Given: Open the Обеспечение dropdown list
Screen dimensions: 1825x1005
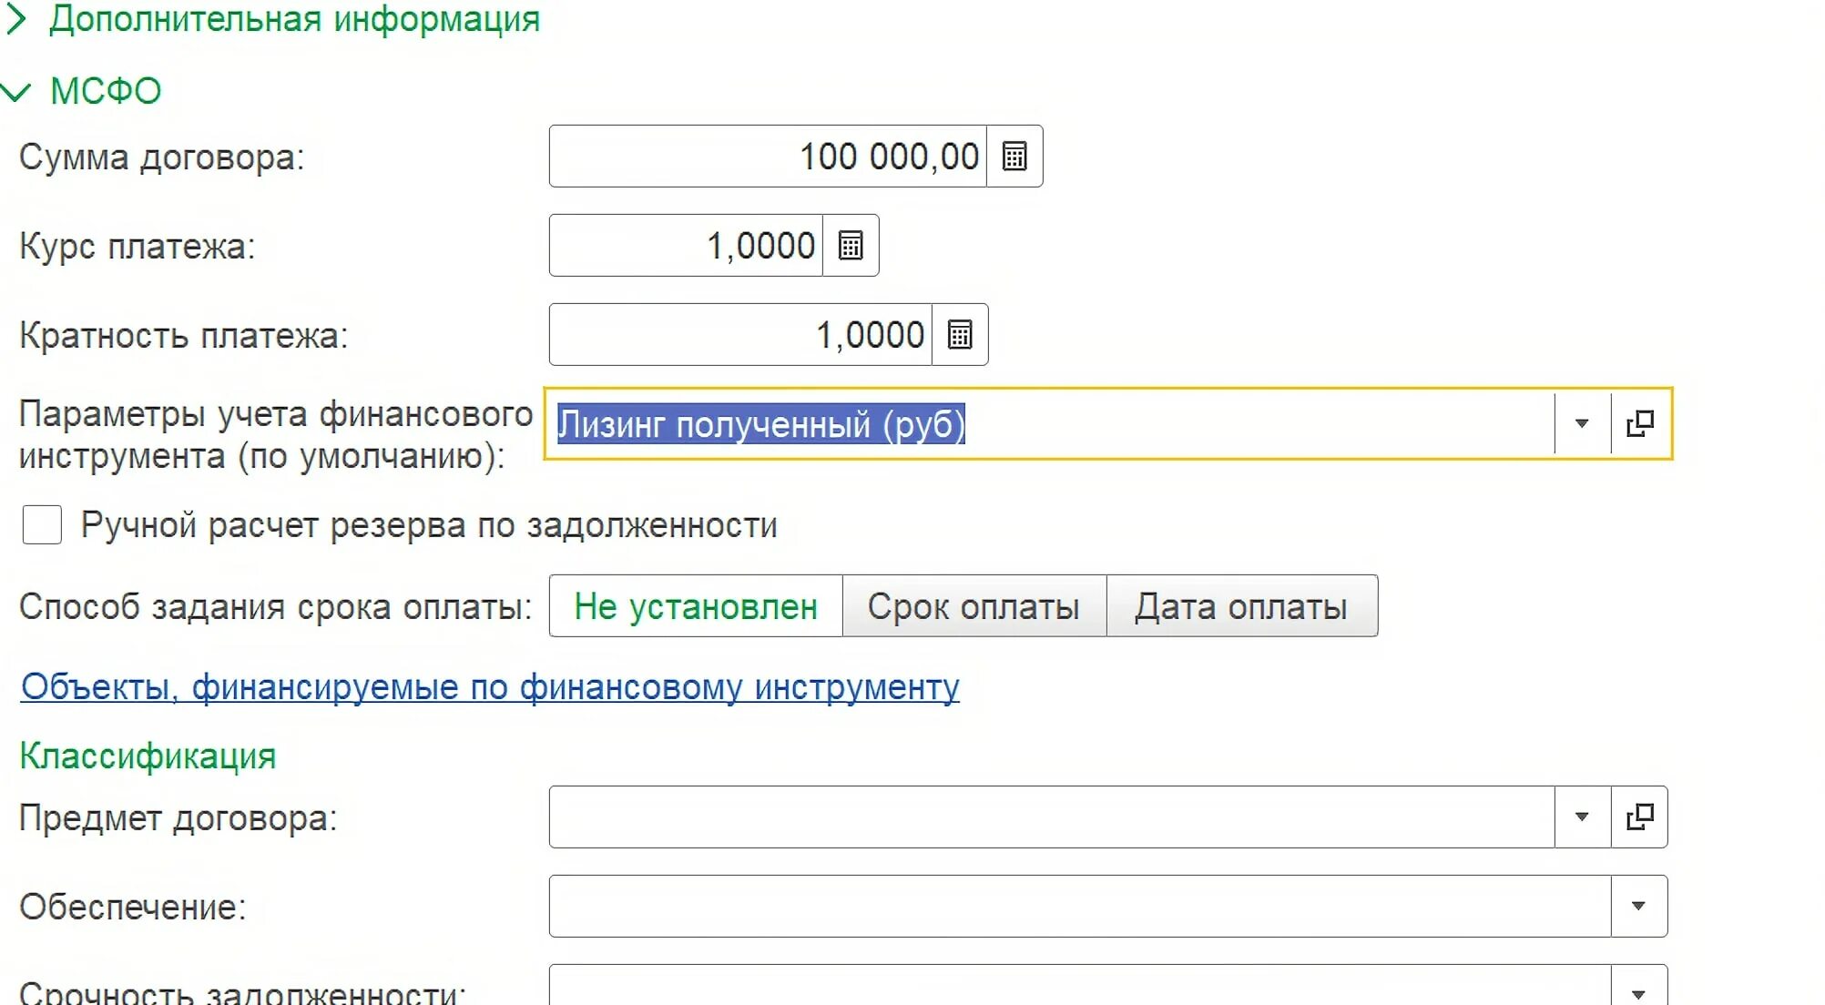Looking at the screenshot, I should tap(1638, 906).
